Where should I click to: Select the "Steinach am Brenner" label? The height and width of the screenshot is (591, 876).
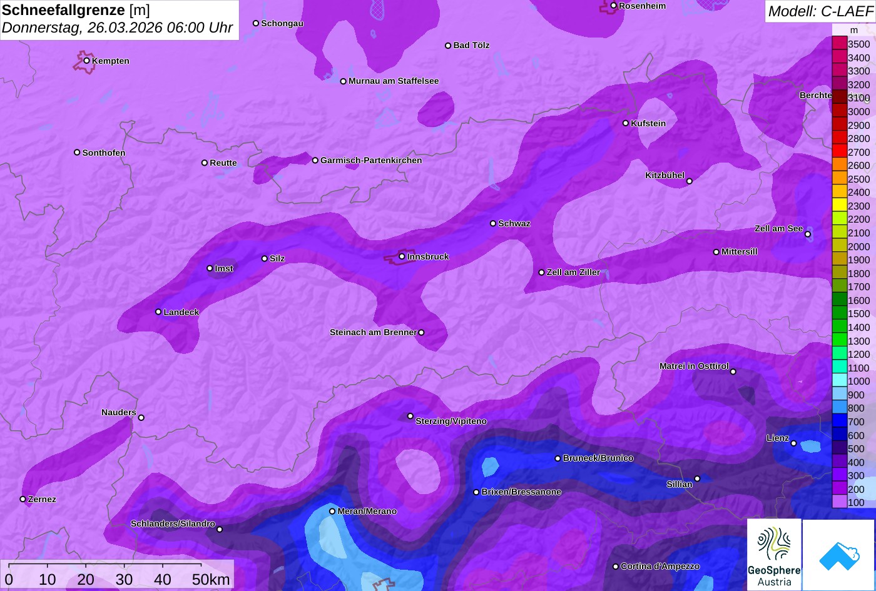373,333
